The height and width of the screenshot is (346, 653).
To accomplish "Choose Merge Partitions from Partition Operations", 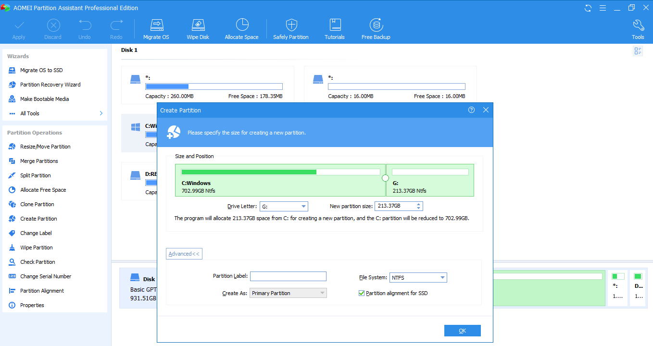I will click(39, 161).
